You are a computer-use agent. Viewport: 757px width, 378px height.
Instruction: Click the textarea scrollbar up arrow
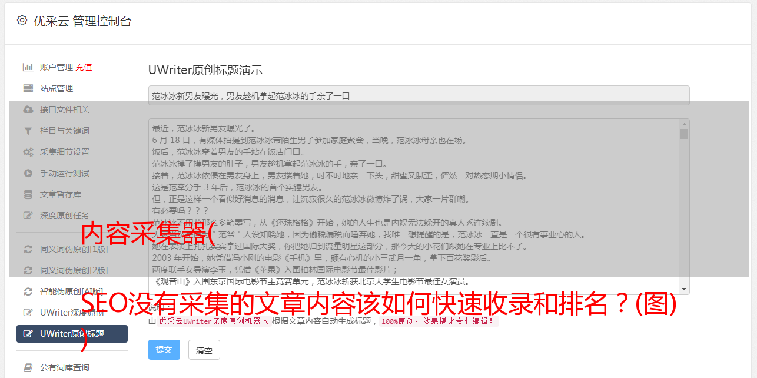[x=684, y=124]
